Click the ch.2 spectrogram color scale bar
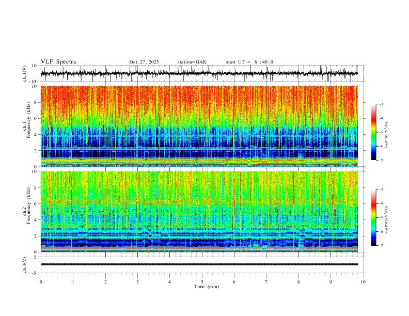This screenshot has height=316, width=409. tap(373, 217)
